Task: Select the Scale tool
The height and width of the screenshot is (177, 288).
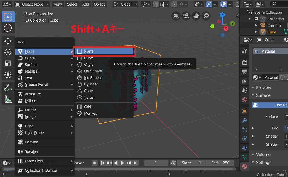Action: coord(8,63)
